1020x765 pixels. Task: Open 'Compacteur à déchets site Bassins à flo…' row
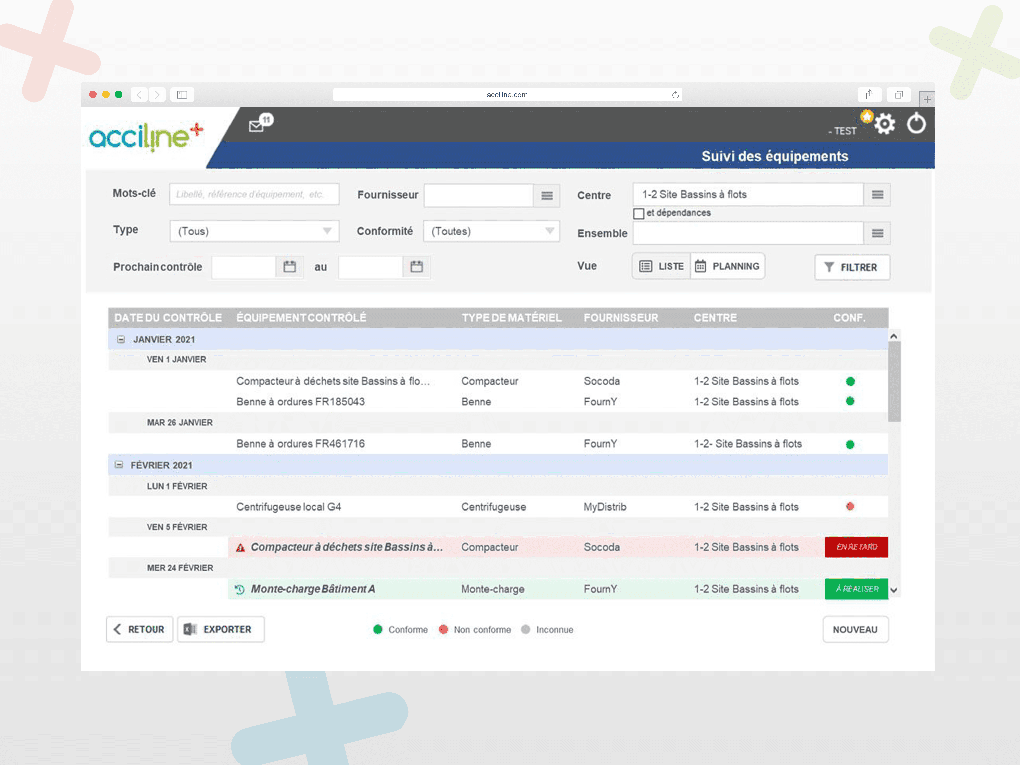[498, 381]
